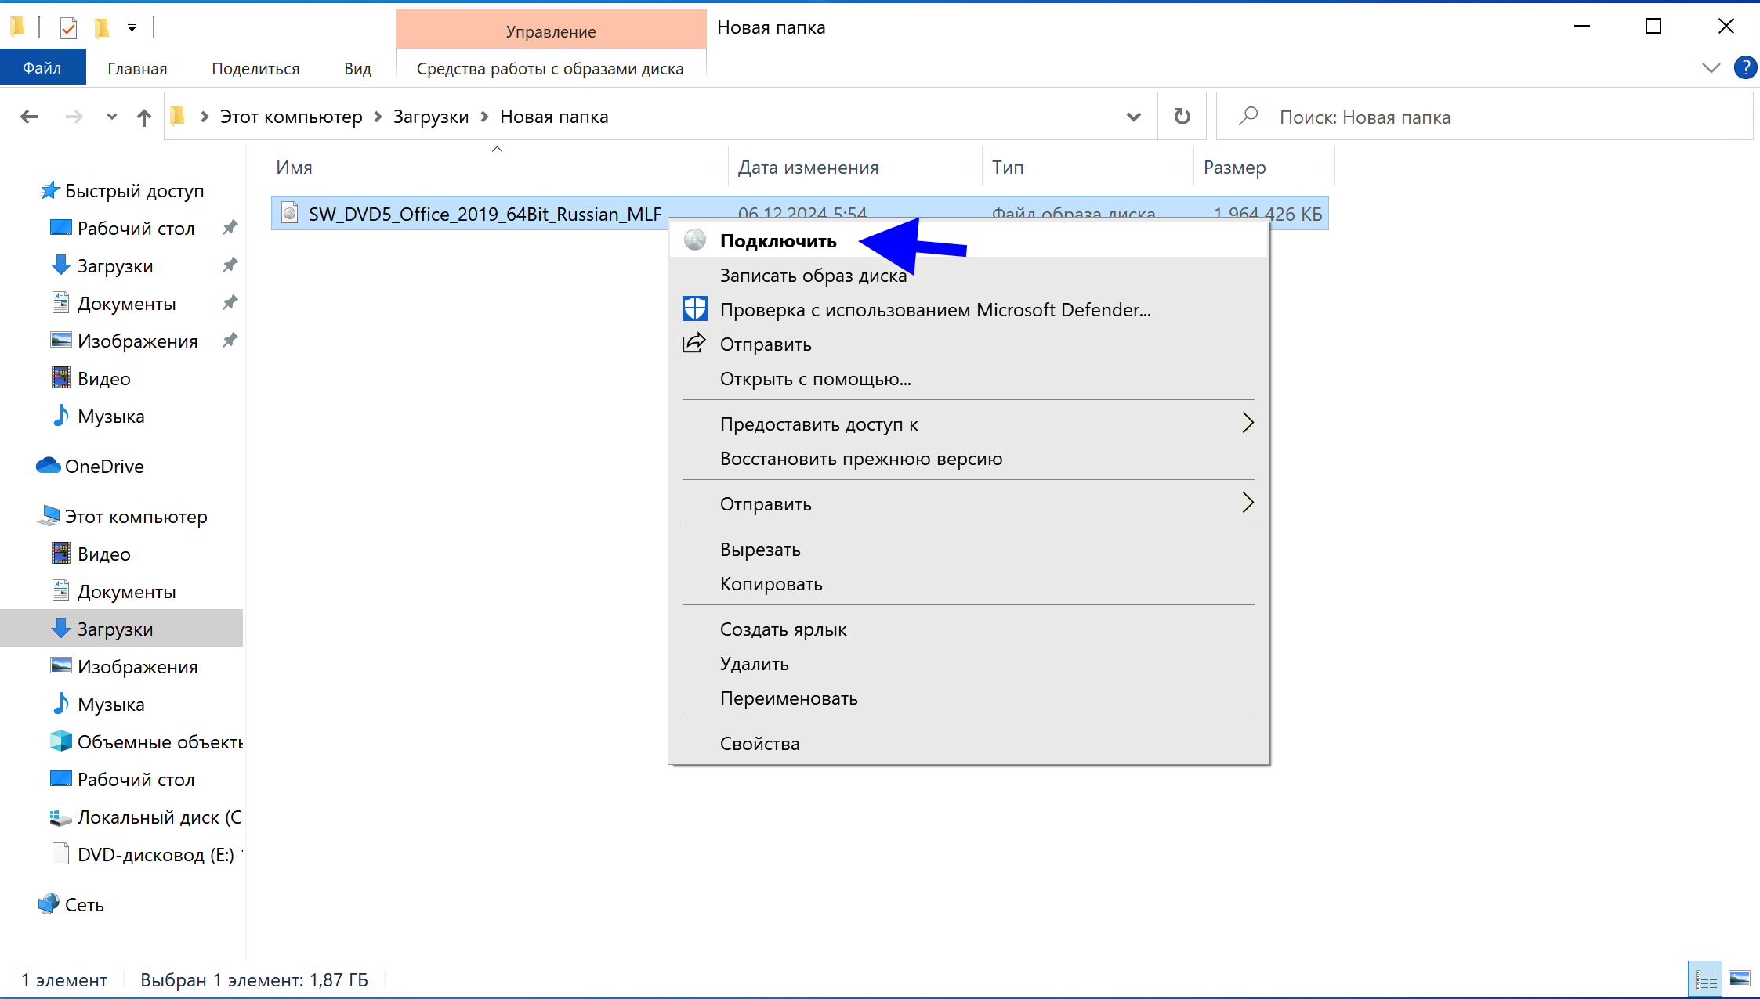Choose Открыть с помощью menu entry

[x=968, y=378]
